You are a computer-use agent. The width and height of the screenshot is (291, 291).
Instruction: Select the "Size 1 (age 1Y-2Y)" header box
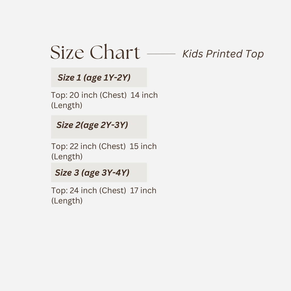pyautogui.click(x=99, y=77)
